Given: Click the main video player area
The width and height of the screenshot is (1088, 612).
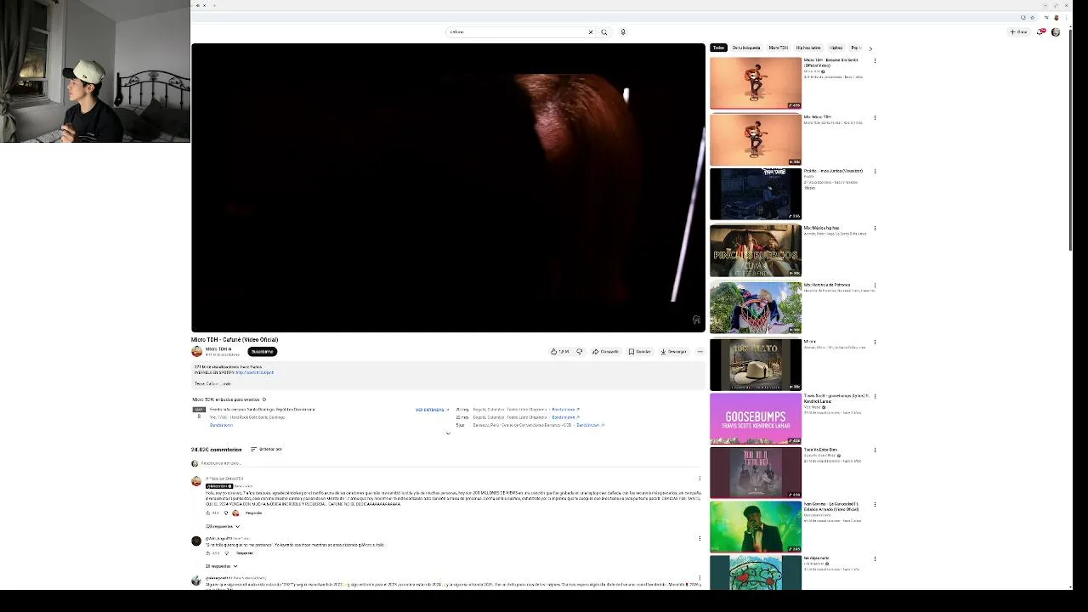Looking at the screenshot, I should click(448, 188).
